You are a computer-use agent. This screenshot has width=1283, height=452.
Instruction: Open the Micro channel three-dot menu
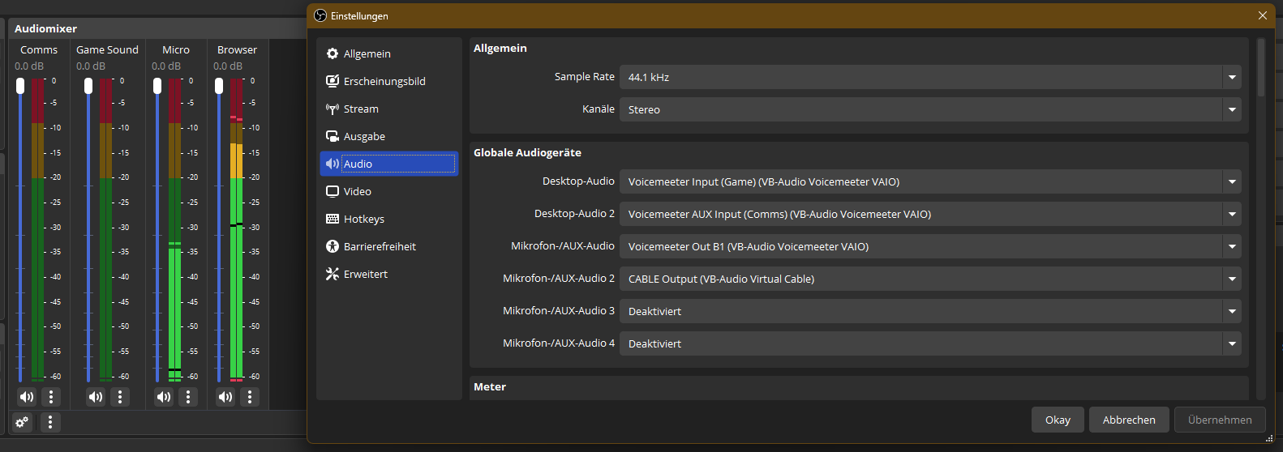pyautogui.click(x=188, y=397)
